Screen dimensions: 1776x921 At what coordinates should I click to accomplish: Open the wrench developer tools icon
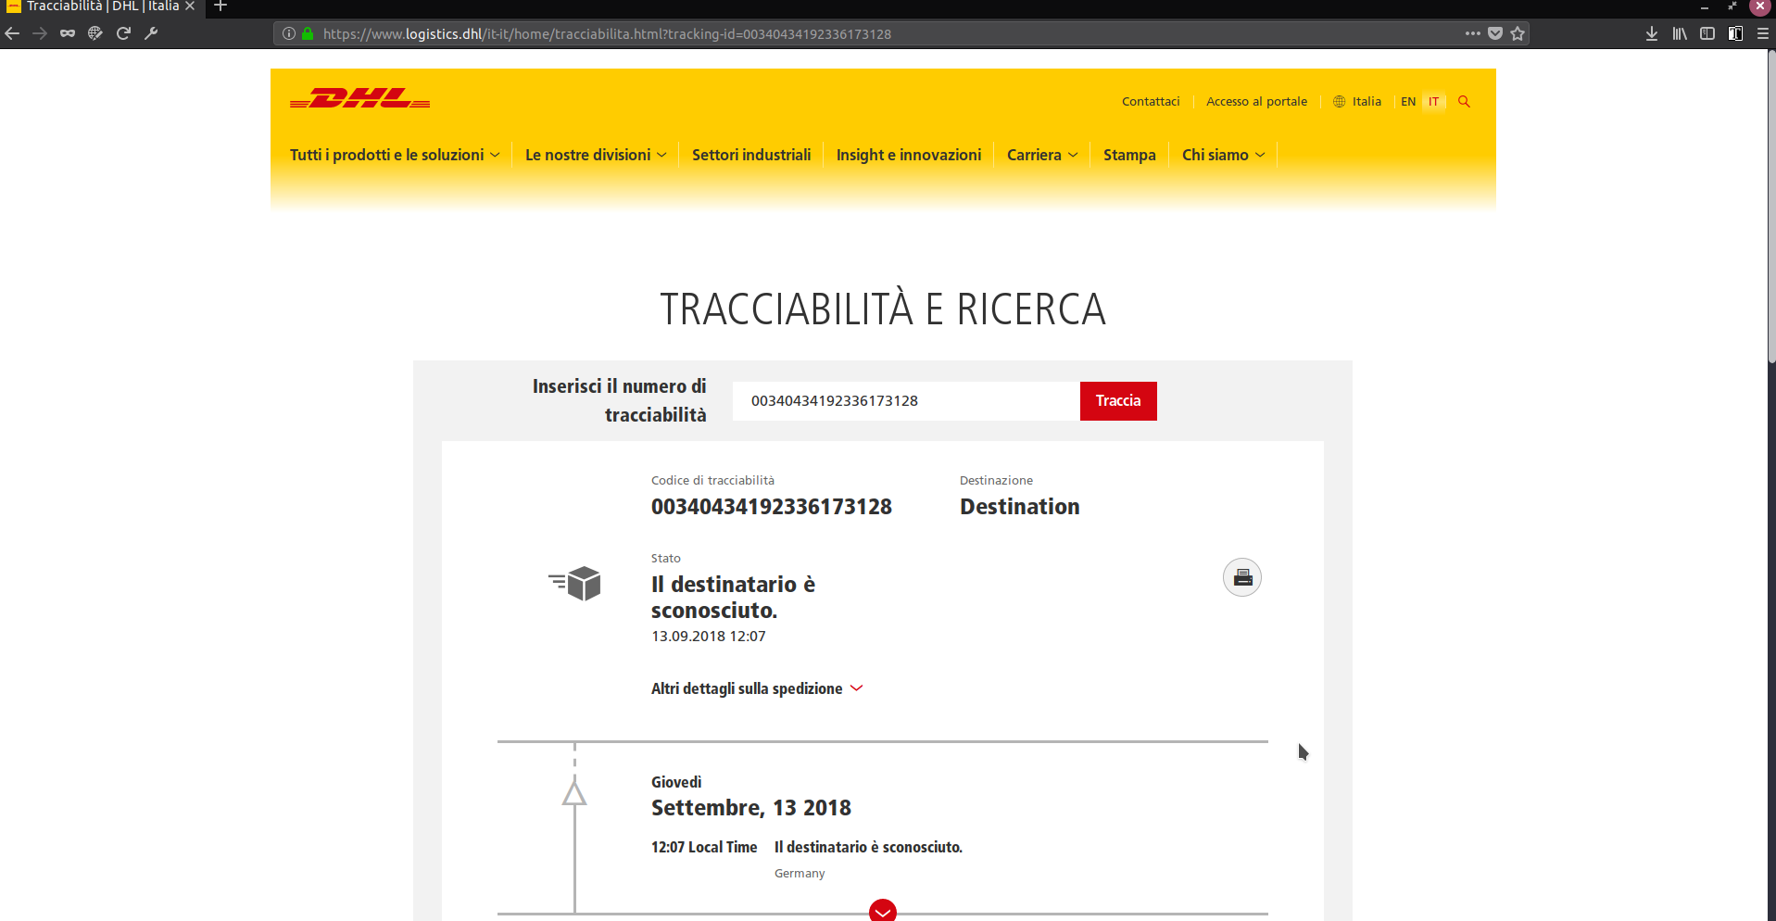(151, 33)
